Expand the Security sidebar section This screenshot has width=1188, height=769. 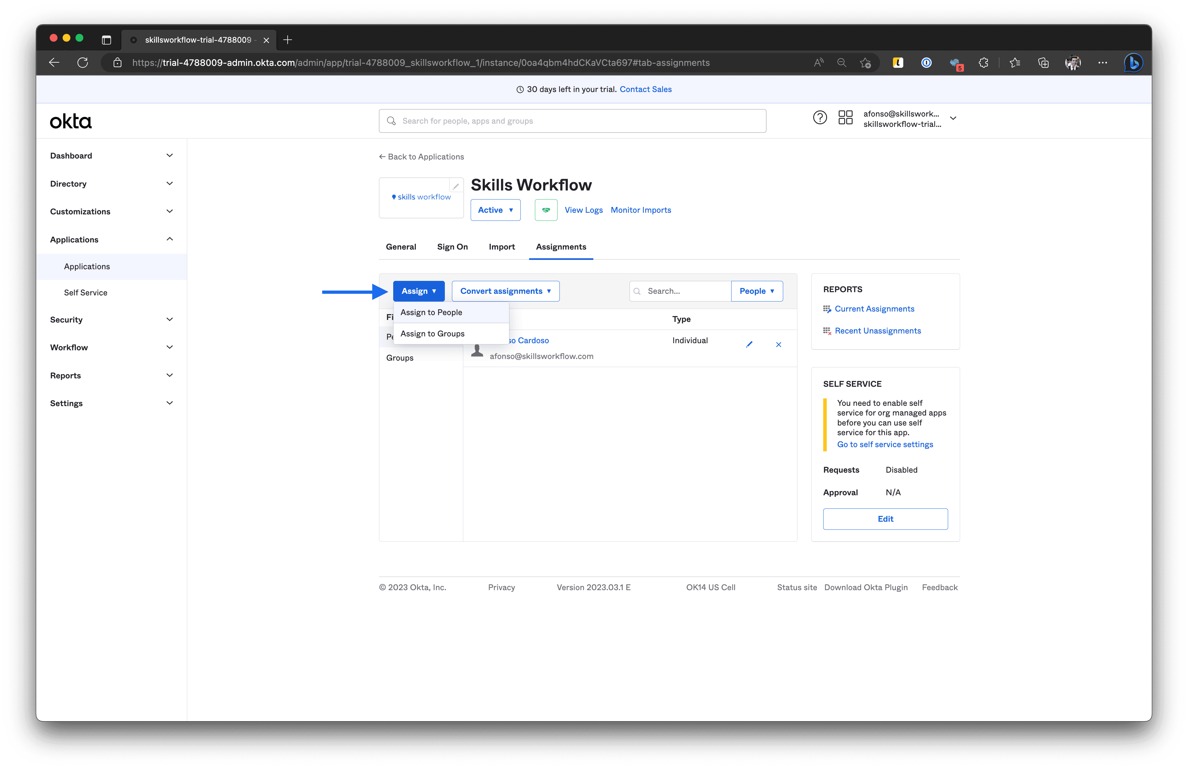111,319
